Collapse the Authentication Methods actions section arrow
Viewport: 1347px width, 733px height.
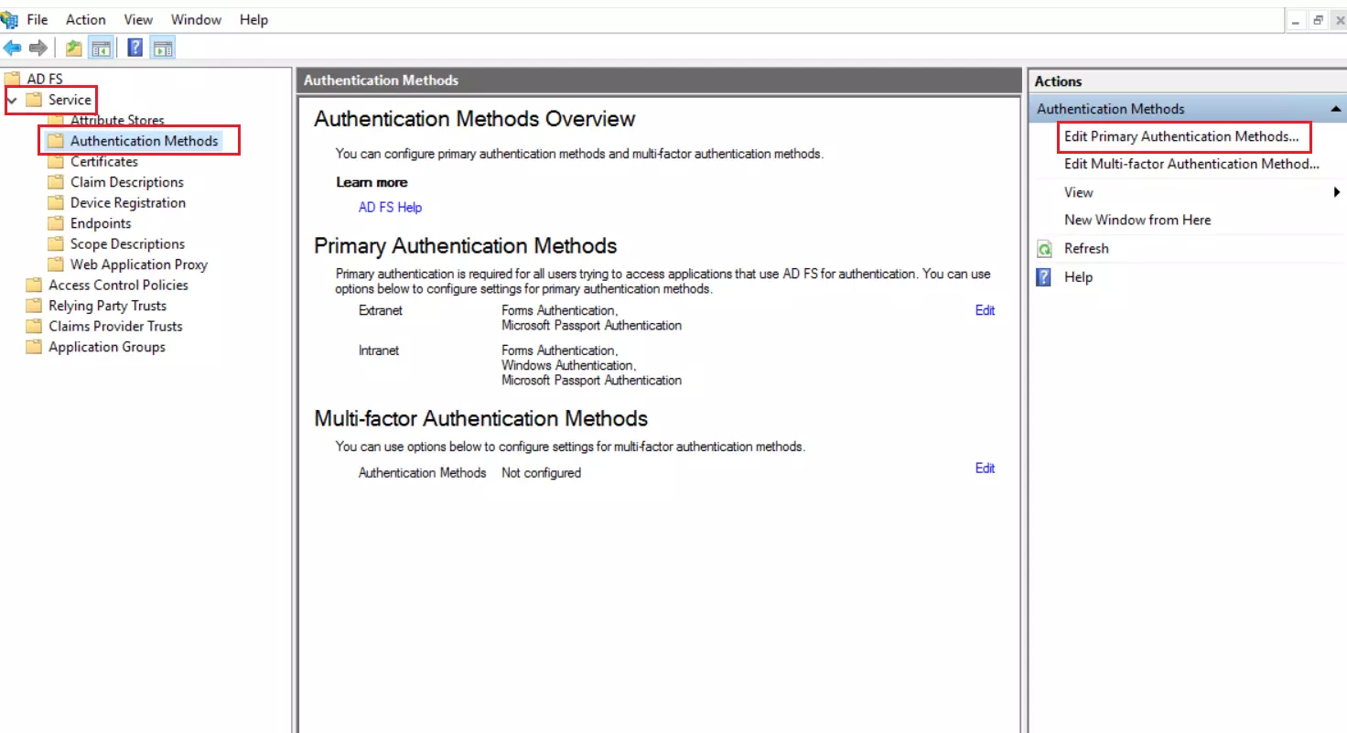pyautogui.click(x=1336, y=109)
